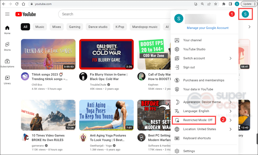
Task: Select the Gaming filter chip
Action: tap(75, 27)
